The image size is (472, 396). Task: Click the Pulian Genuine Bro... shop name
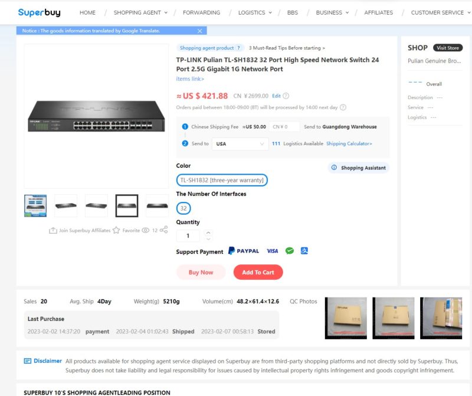point(434,61)
